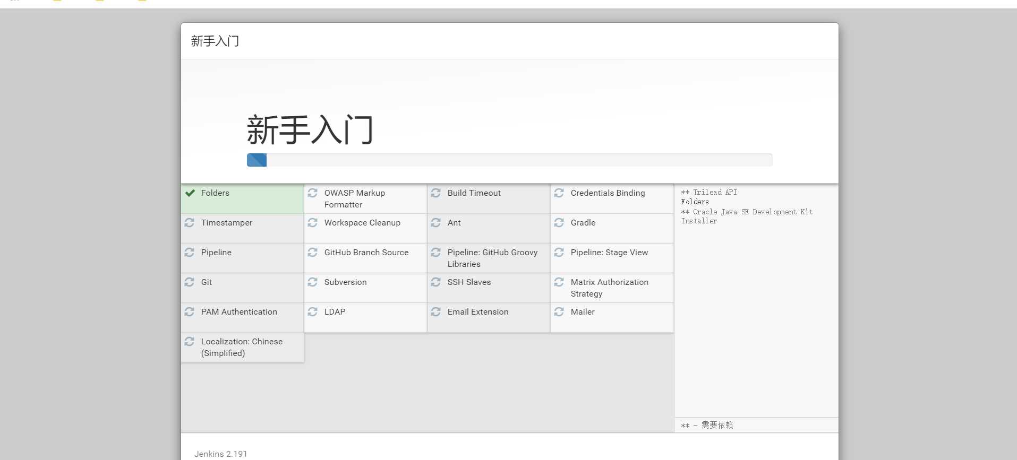Click the sync icon beside Timestamper
Viewport: 1017px width, 460px height.
[x=190, y=223]
